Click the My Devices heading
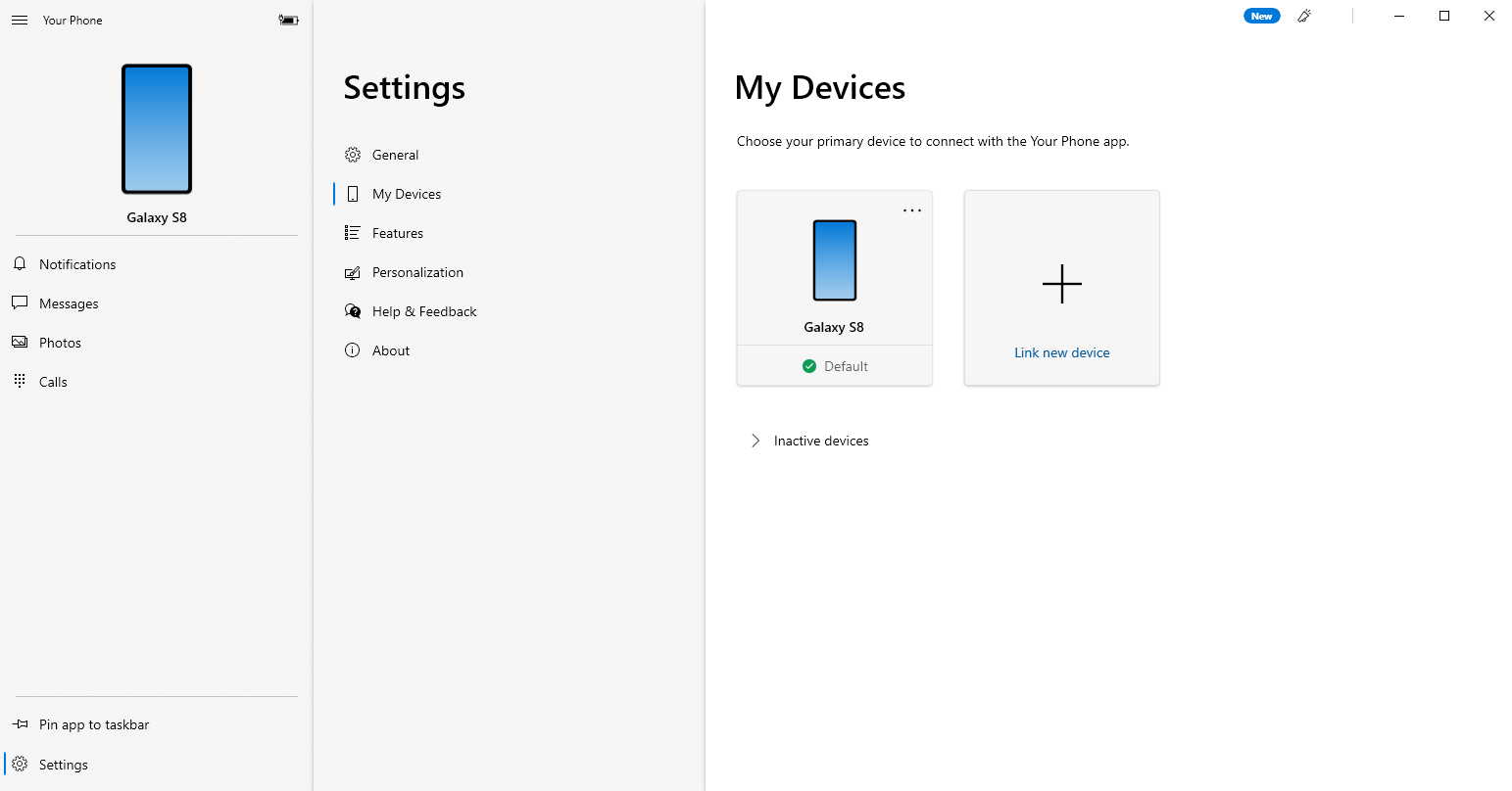The width and height of the screenshot is (1512, 791). (x=820, y=87)
